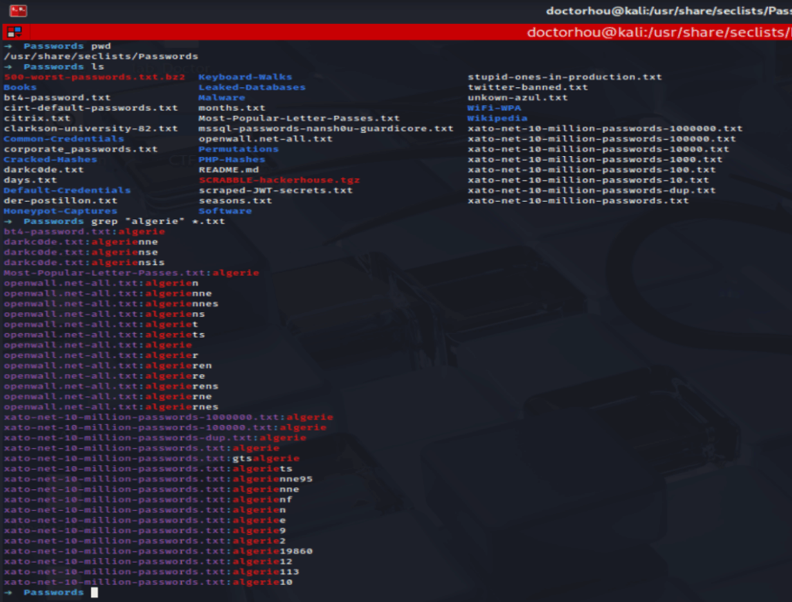This screenshot has height=602, width=792.
Task: Click the PHP-Hashes directory name
Action: (x=232, y=159)
